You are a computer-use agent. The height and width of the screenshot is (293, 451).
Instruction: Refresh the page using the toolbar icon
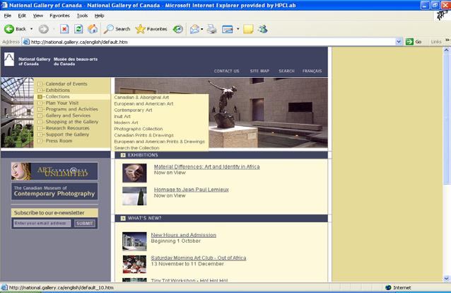click(x=78, y=29)
